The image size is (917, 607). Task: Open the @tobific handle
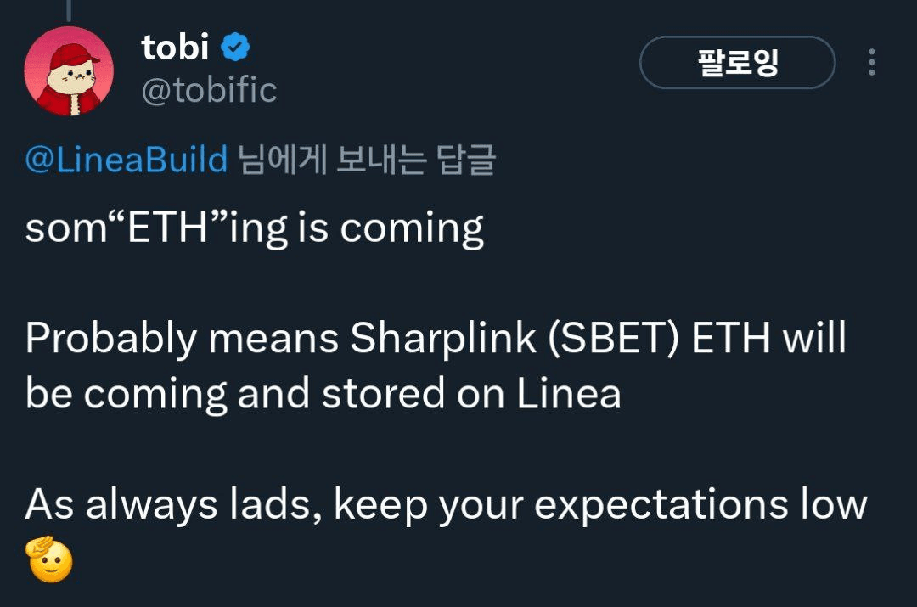tap(210, 90)
